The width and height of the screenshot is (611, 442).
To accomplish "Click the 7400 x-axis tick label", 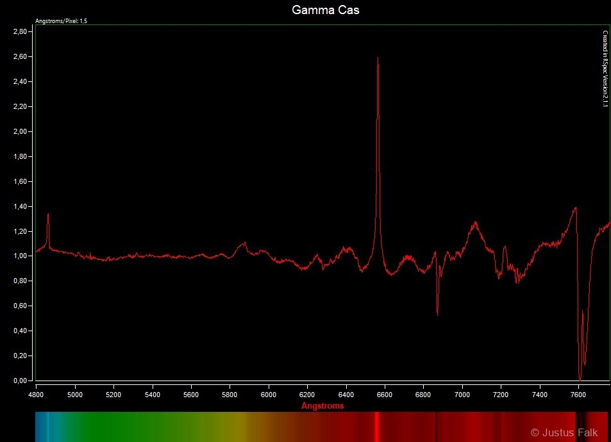I will pos(540,395).
